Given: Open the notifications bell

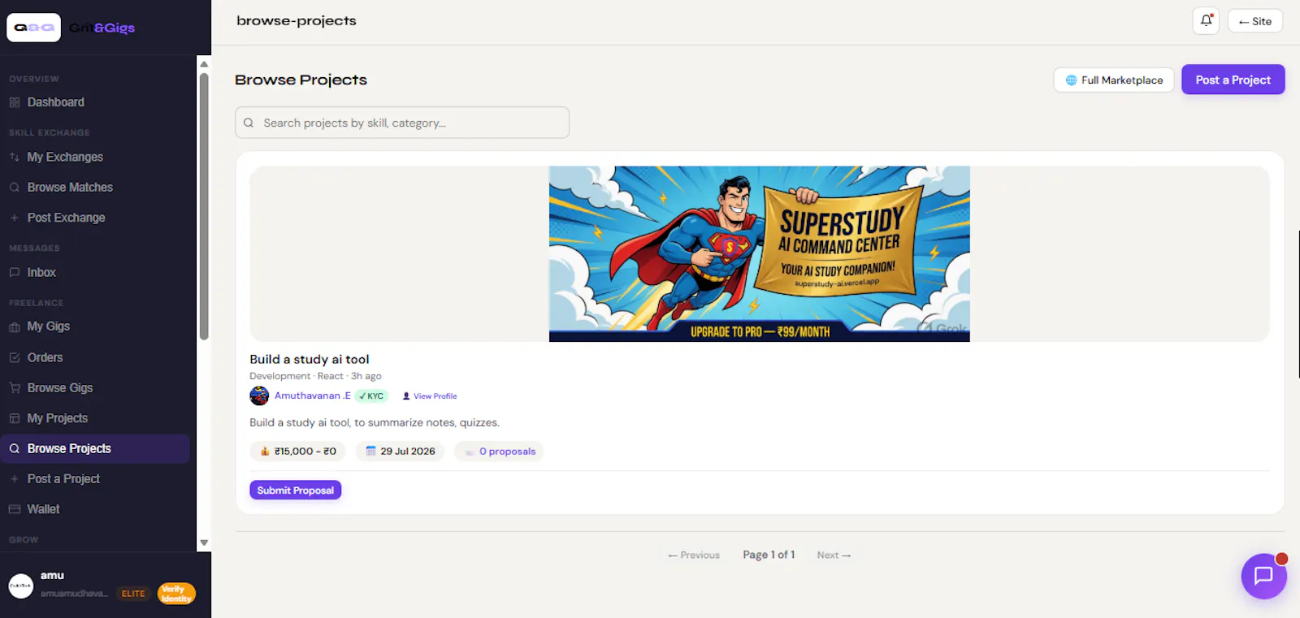Looking at the screenshot, I should click(1206, 21).
